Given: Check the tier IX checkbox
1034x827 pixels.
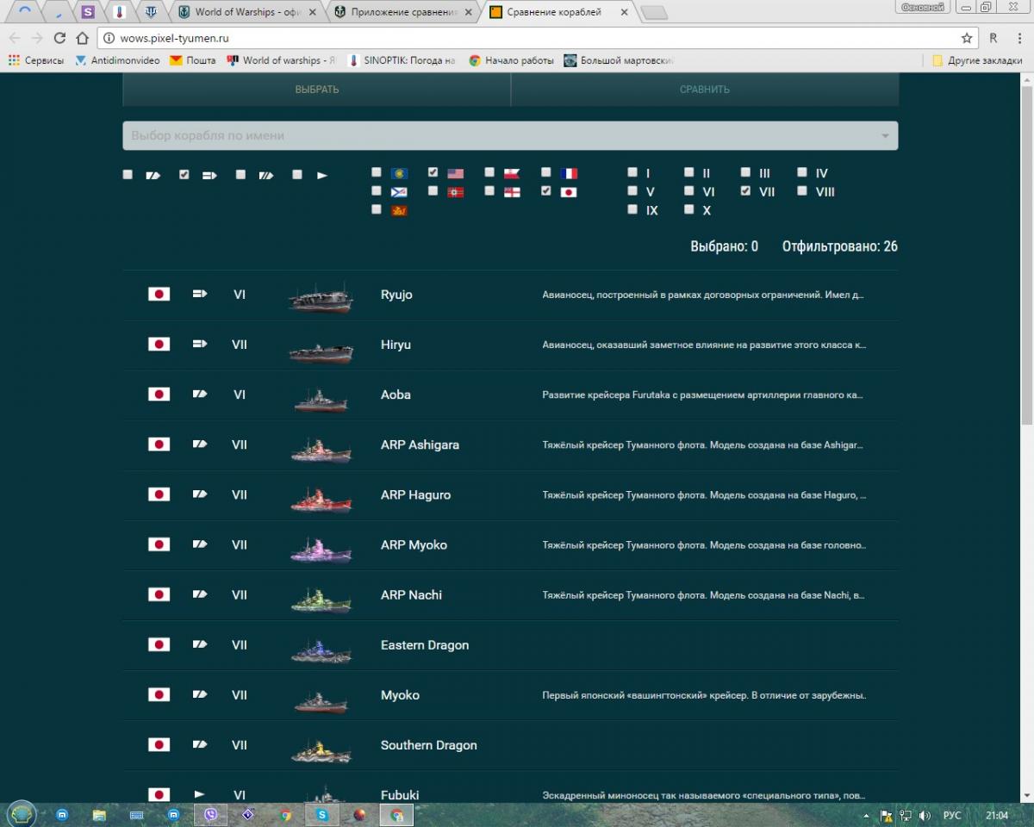Looking at the screenshot, I should (632, 209).
